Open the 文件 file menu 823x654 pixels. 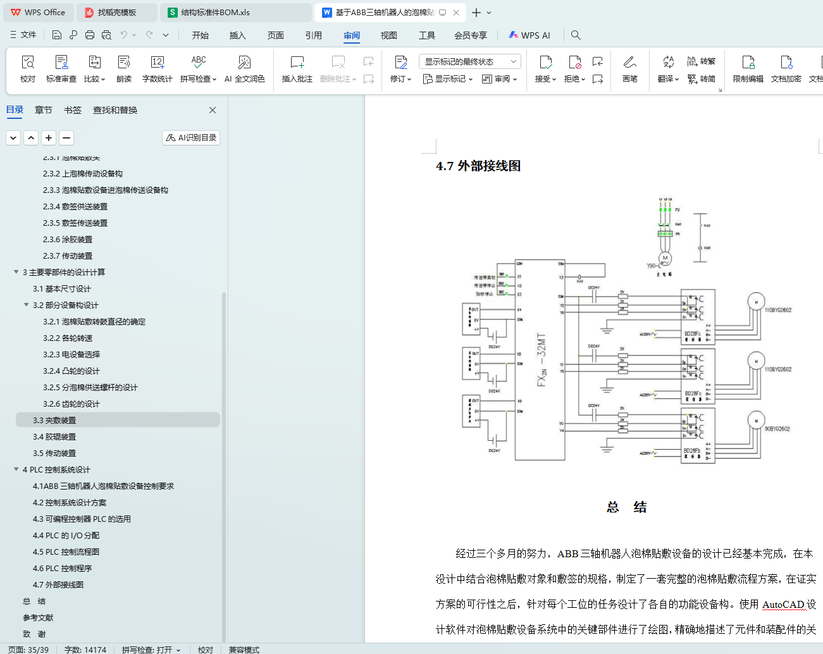pos(23,35)
